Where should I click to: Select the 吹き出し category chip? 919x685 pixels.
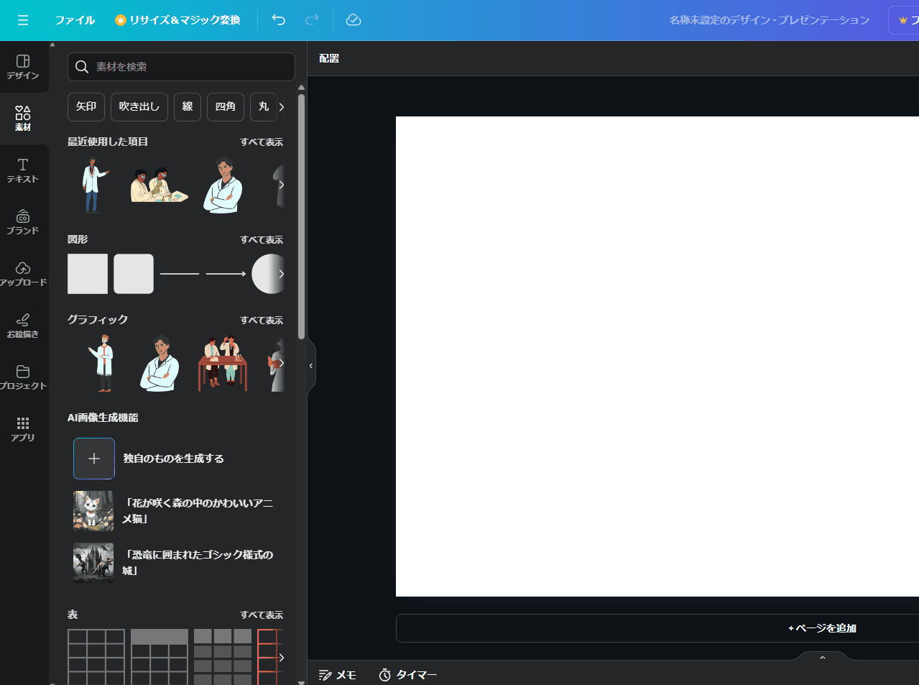(x=139, y=106)
